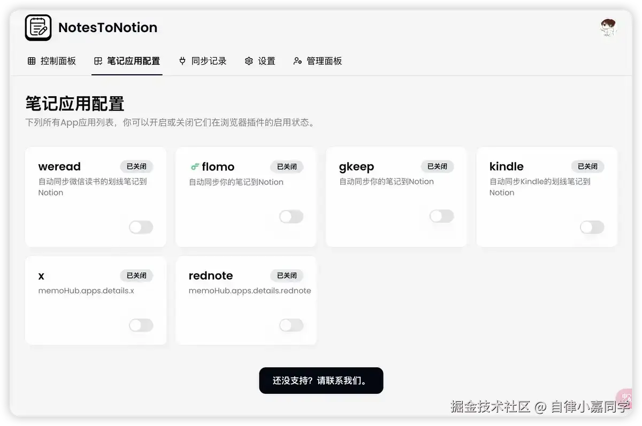The height and width of the screenshot is (426, 642).
Task: Open the 管理面板 tab
Action: [x=318, y=61]
